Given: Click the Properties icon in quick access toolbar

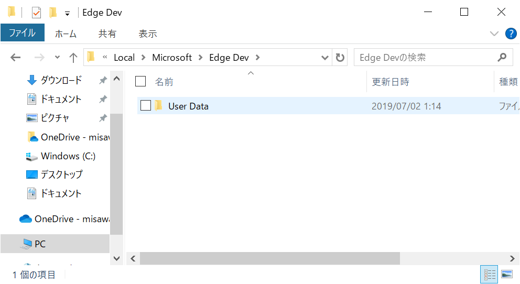Looking at the screenshot, I should [x=36, y=13].
